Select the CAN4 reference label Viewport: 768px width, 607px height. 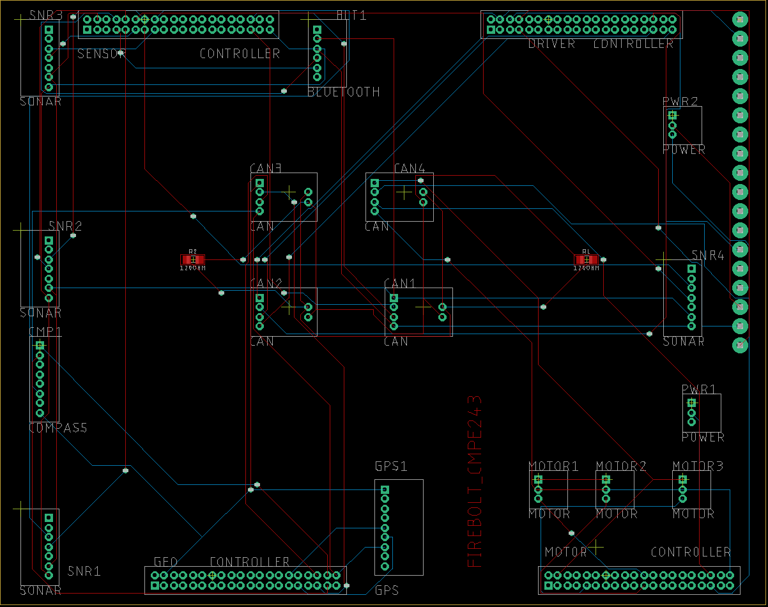410,169
